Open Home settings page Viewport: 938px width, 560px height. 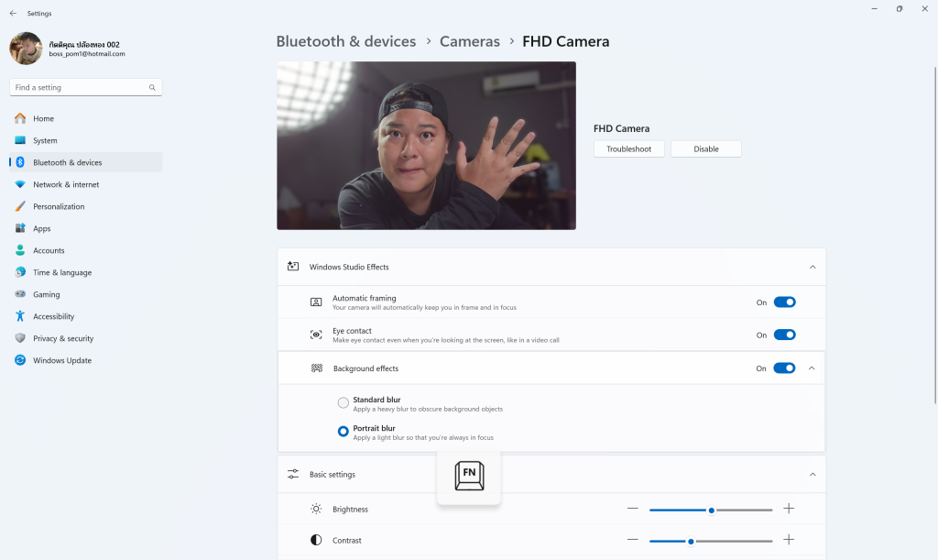(x=85, y=118)
